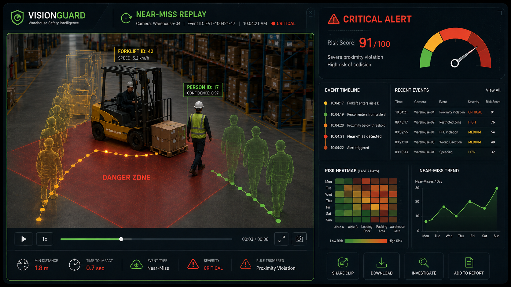Click the critical alert warning triangle
511x287 pixels.
tap(333, 19)
